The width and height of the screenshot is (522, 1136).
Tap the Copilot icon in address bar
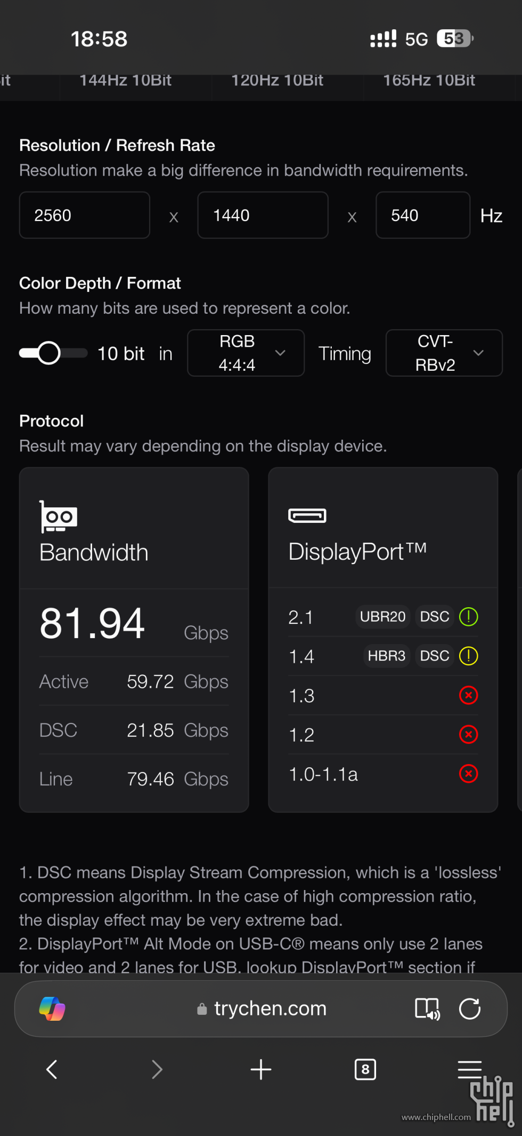pyautogui.click(x=52, y=1009)
